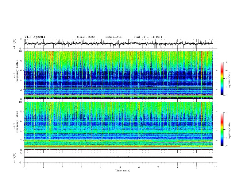Viewport: 243px width, 188px height.
Task: Click the "5" tick on ch.1(V) axis
Action: click(x=21, y=39)
